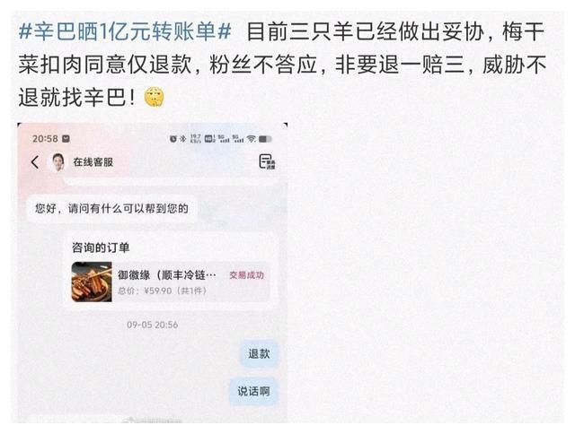Tap the battery indicator icon
The height and width of the screenshot is (434, 575).
click(265, 139)
